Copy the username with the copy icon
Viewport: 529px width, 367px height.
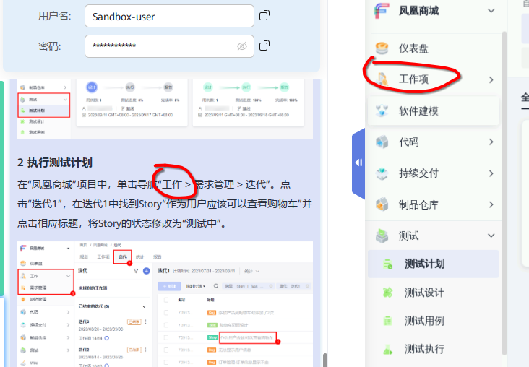264,15
